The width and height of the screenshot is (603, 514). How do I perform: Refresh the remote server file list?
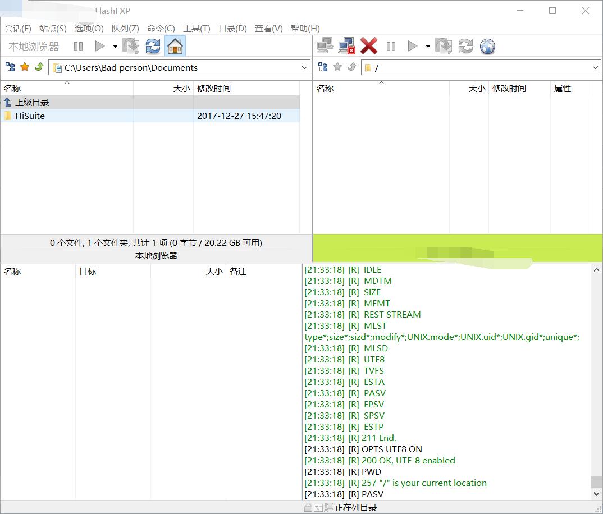click(x=465, y=47)
